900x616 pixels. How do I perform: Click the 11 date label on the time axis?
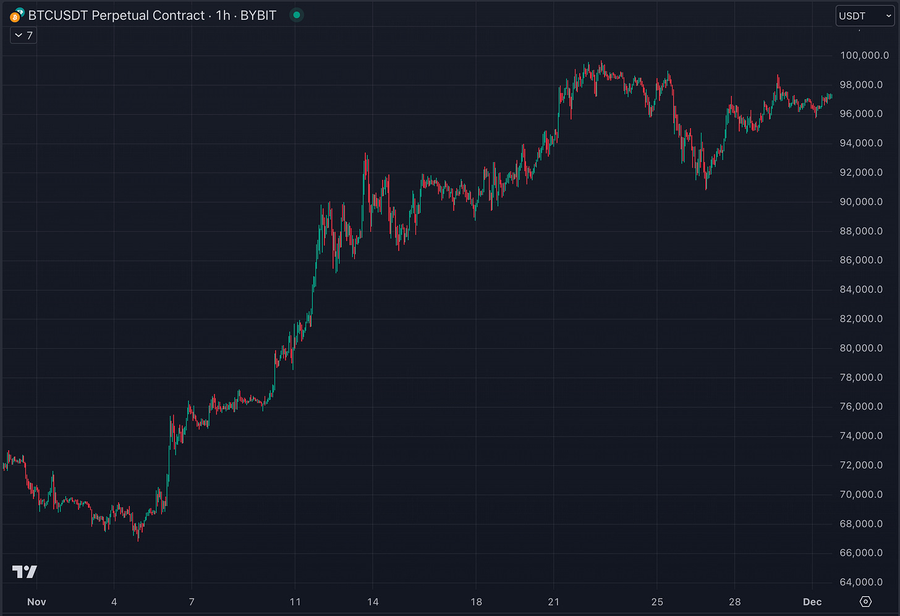(x=295, y=602)
